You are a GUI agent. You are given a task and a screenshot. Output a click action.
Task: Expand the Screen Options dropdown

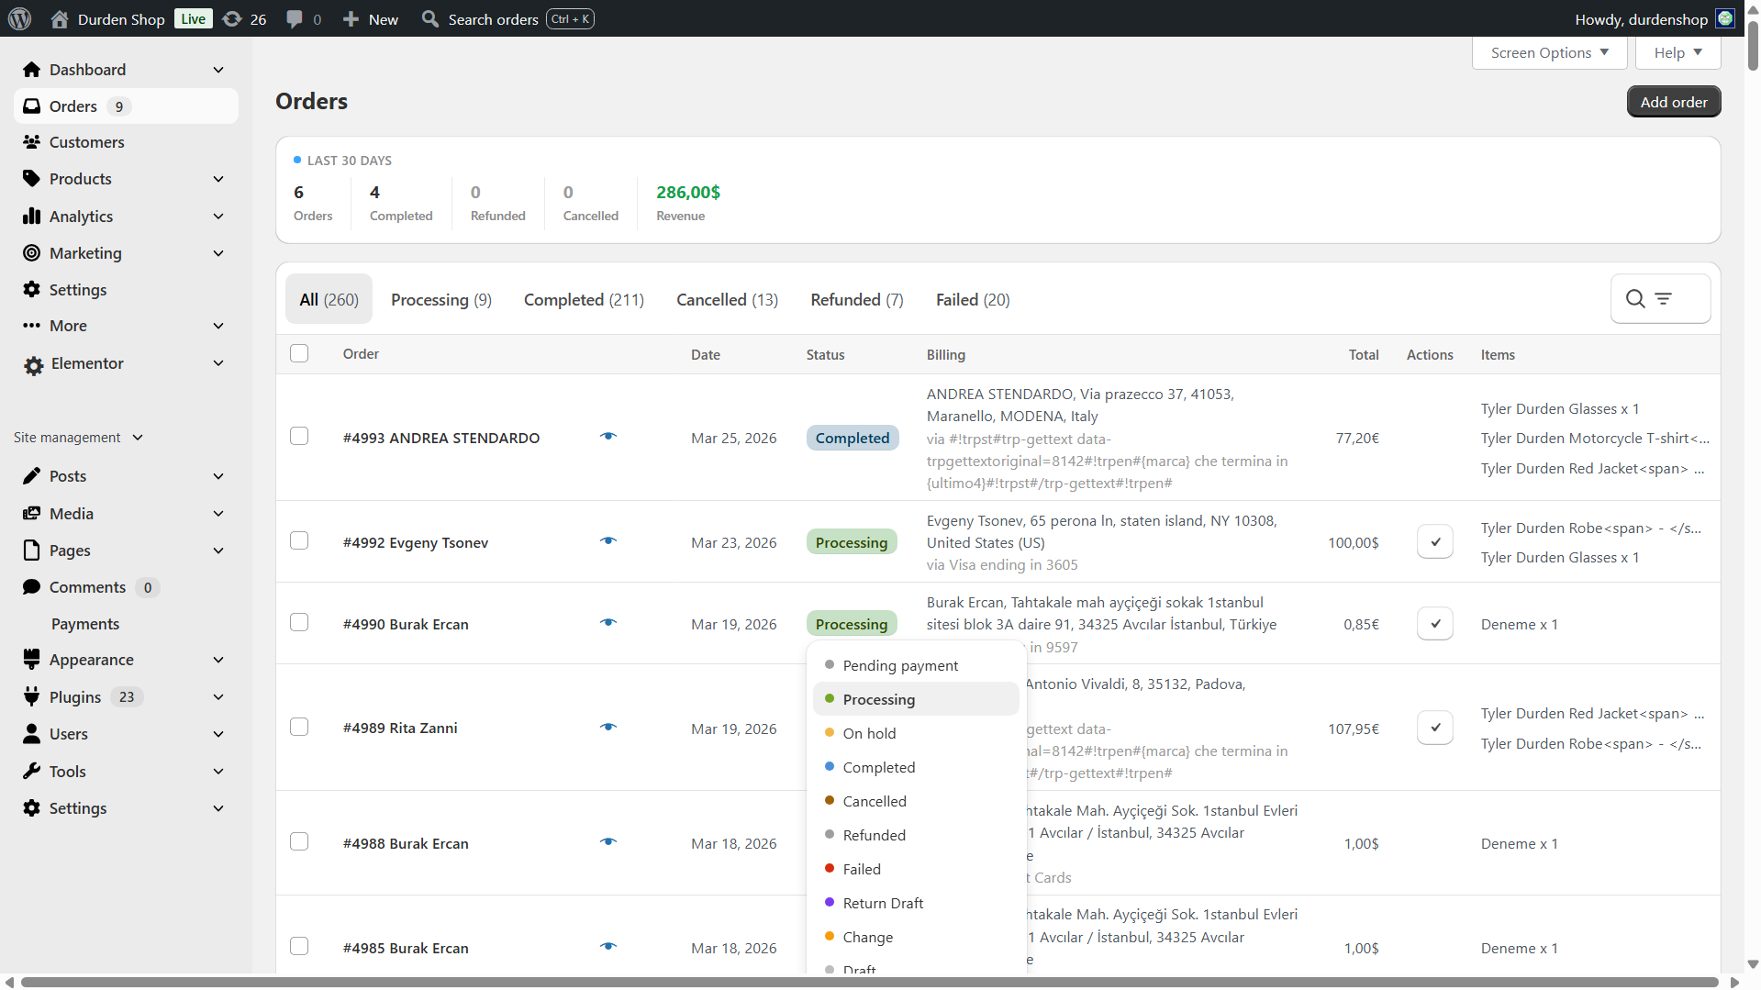pos(1549,53)
